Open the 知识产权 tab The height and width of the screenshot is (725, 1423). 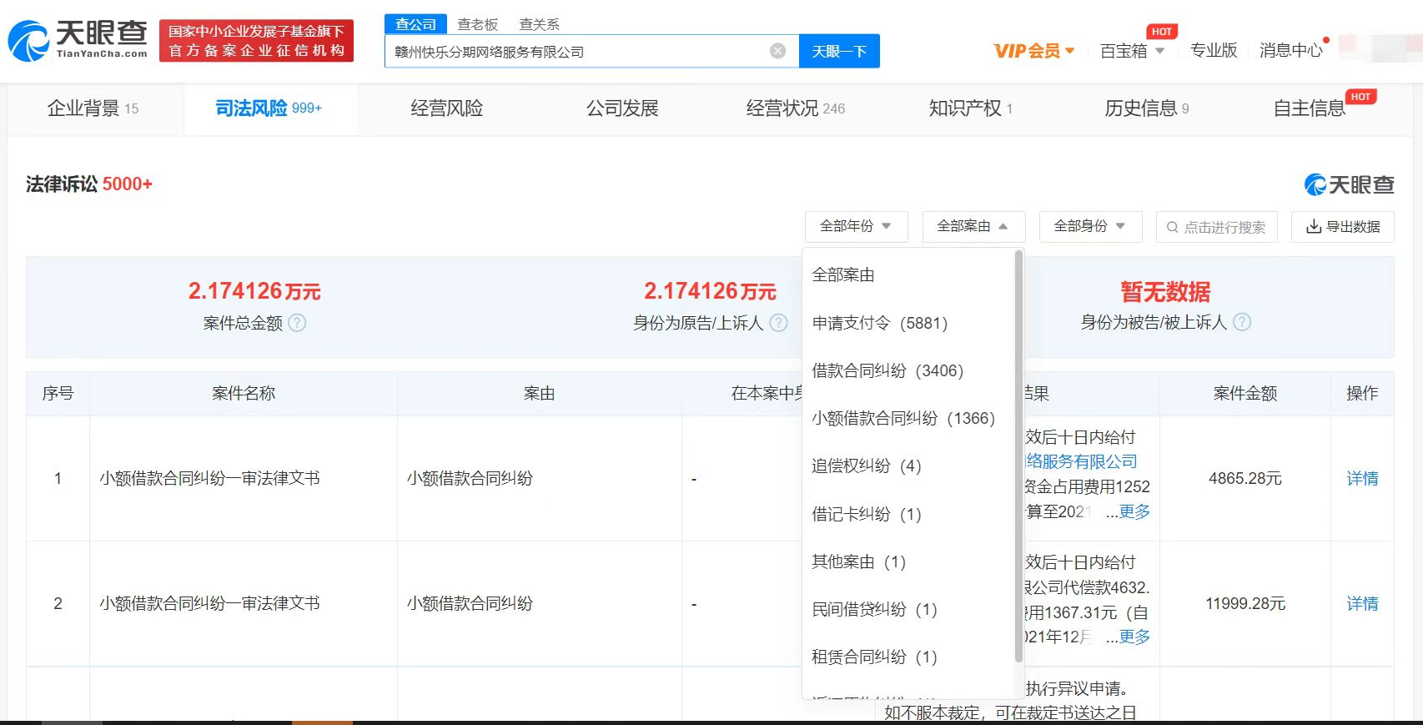971,108
